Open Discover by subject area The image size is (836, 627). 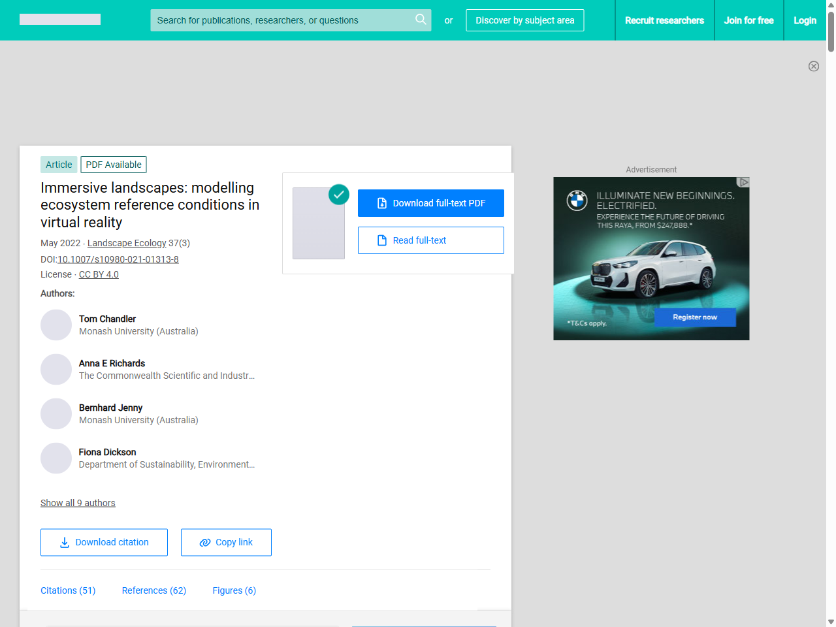pos(524,20)
